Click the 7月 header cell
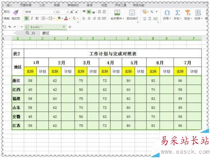 (x=187, y=62)
